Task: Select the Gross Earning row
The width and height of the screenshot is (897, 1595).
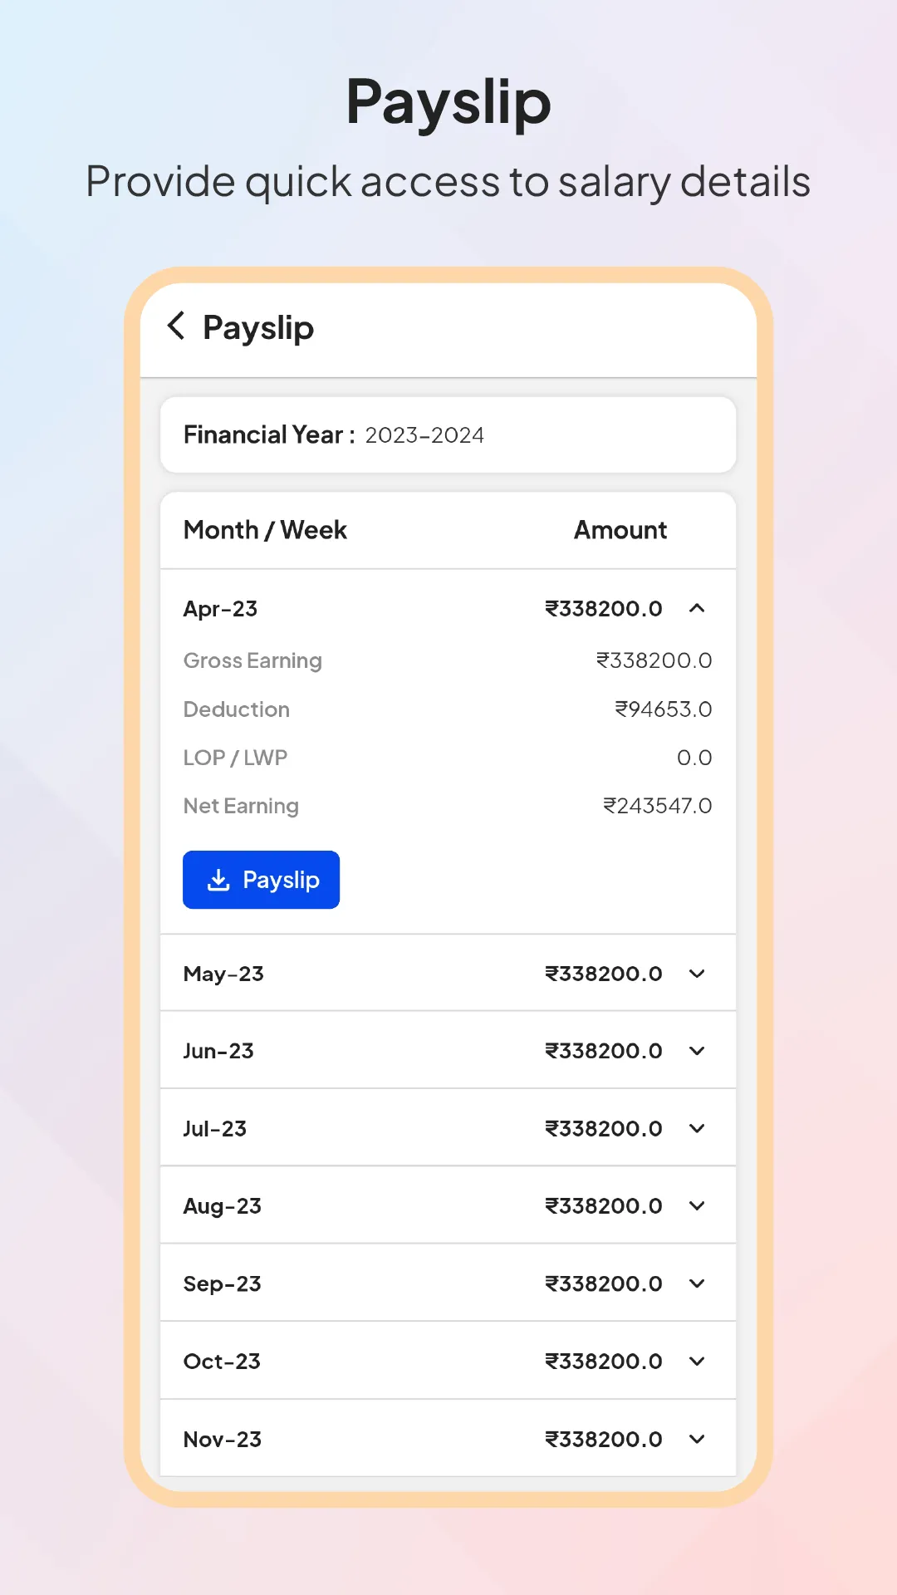Action: coord(252,660)
